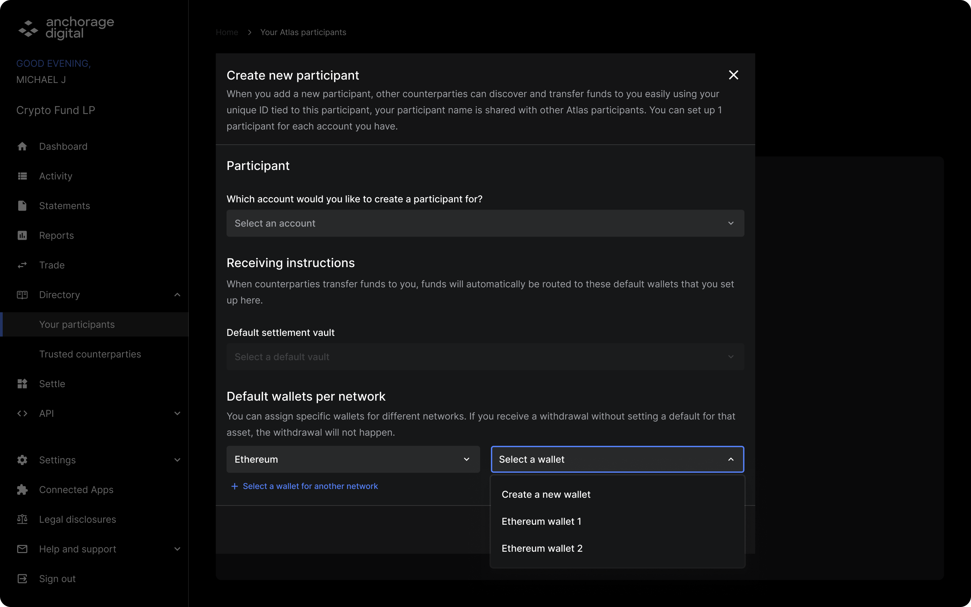Image resolution: width=971 pixels, height=607 pixels.
Task: Close the Create new participant dialog
Action: (733, 75)
